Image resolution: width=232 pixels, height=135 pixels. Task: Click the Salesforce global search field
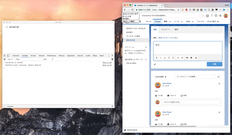click(167, 15)
